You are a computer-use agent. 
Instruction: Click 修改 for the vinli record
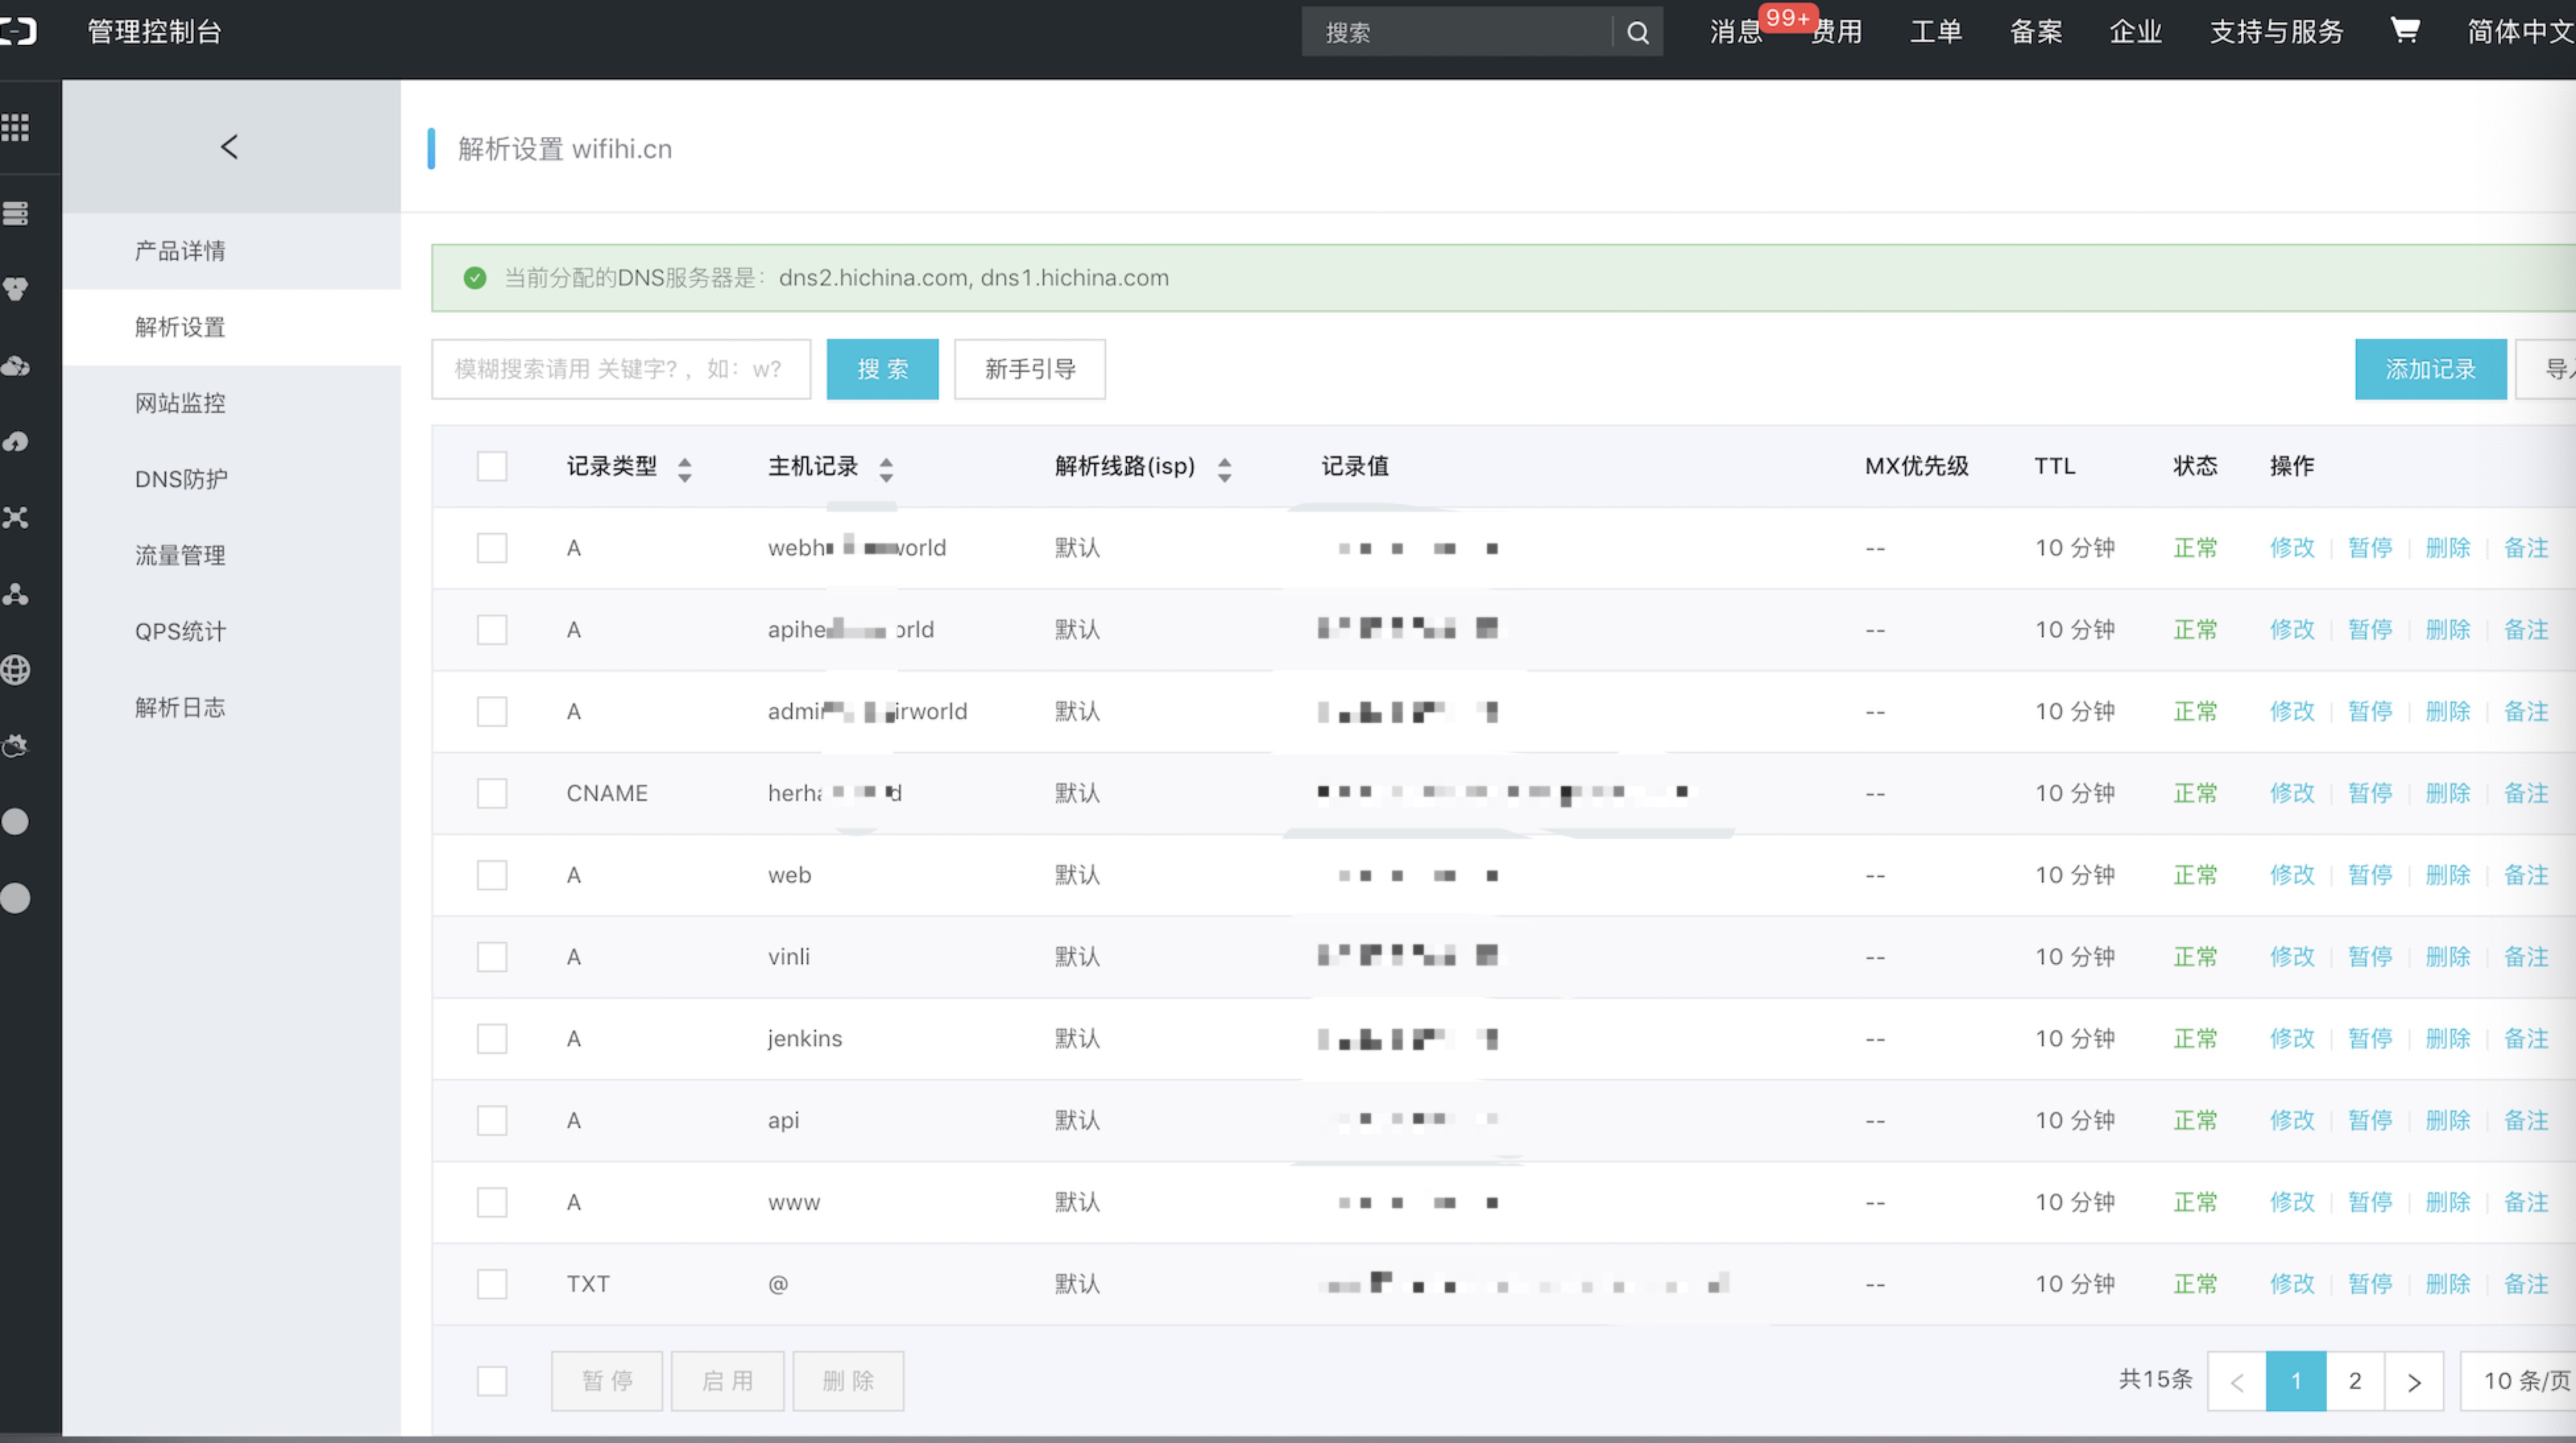(x=2292, y=957)
